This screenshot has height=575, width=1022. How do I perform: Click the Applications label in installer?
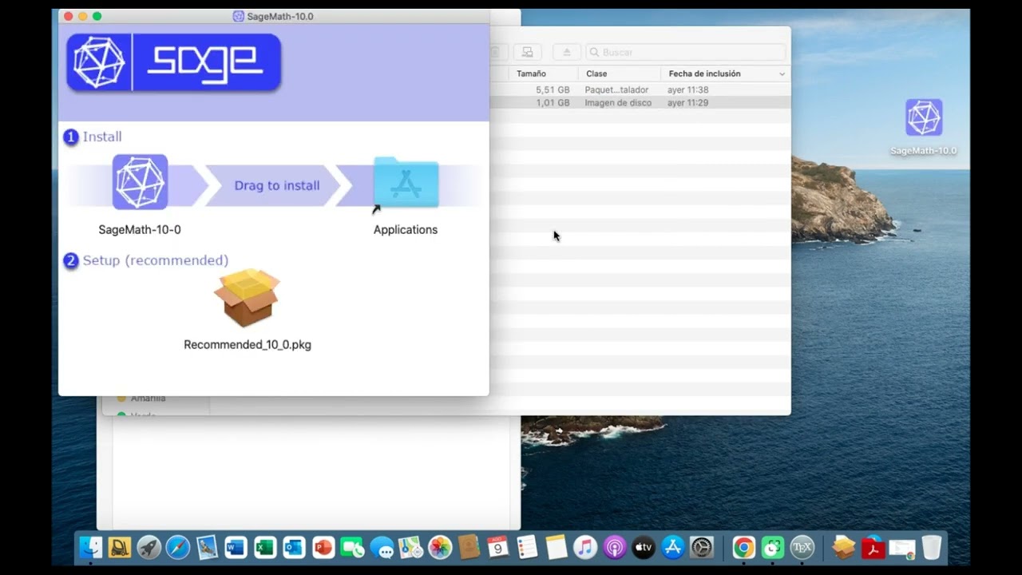click(x=406, y=229)
